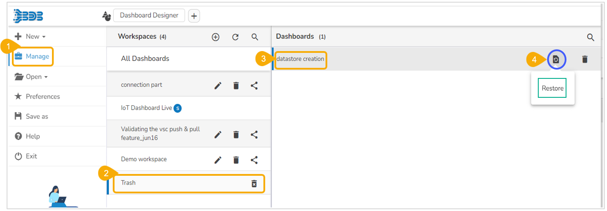Screen dimensions: 607x211
Task: Edit the connection part workspace
Action: click(x=218, y=85)
